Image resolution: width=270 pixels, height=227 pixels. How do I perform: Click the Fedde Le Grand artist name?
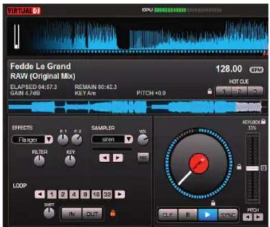point(41,66)
